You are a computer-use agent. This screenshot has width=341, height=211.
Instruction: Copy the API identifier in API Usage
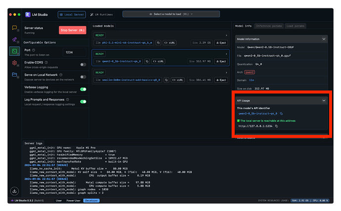pos(281,114)
